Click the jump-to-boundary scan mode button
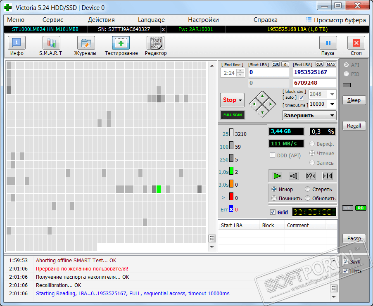The height and width of the screenshot is (306, 373). tap(327, 176)
